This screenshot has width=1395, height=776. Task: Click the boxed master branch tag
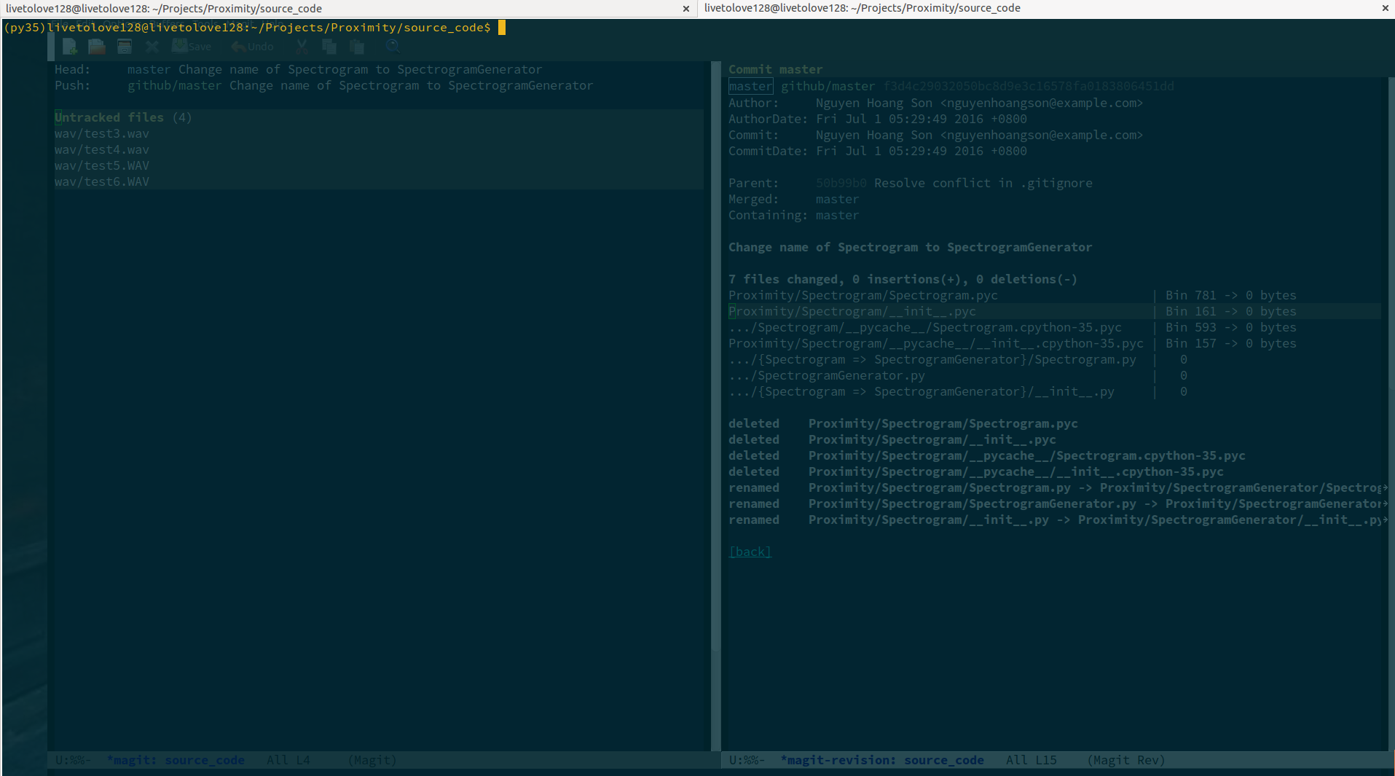(x=751, y=86)
